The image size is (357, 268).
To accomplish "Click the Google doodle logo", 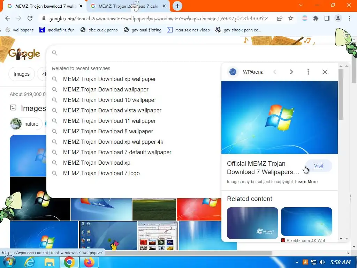I will 24,54.
